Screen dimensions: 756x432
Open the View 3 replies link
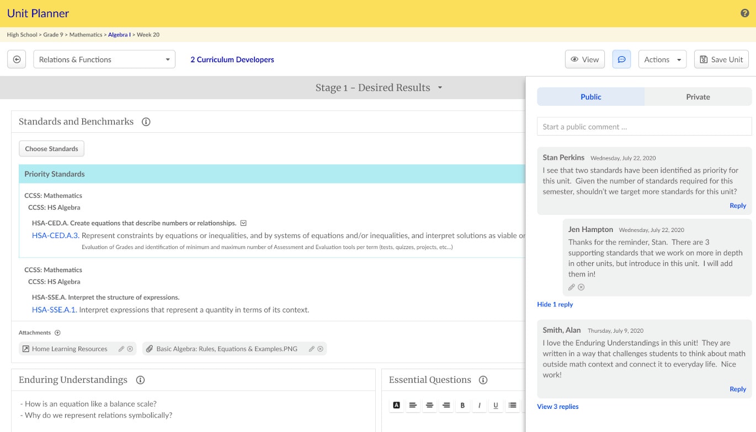558,407
